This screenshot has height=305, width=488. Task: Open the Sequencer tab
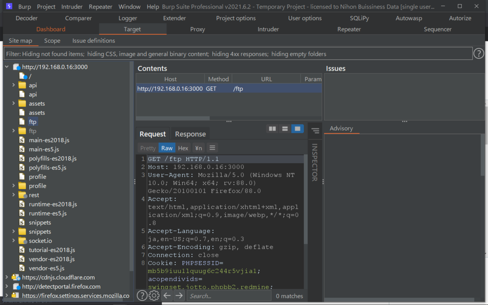click(x=438, y=29)
